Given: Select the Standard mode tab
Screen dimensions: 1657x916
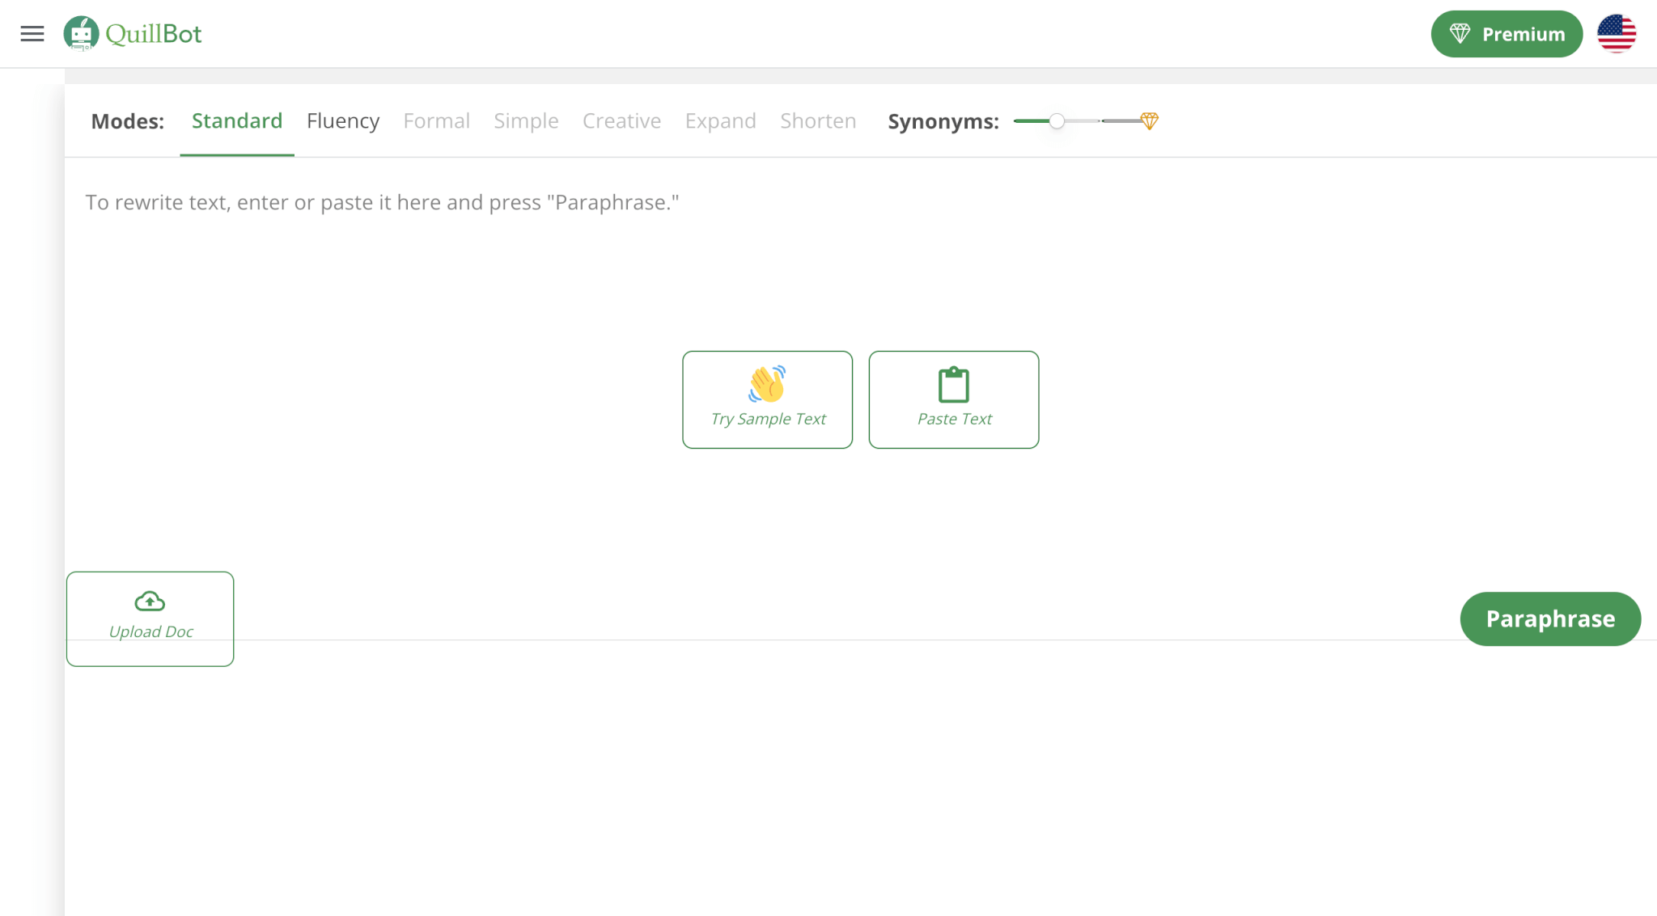Looking at the screenshot, I should point(237,121).
